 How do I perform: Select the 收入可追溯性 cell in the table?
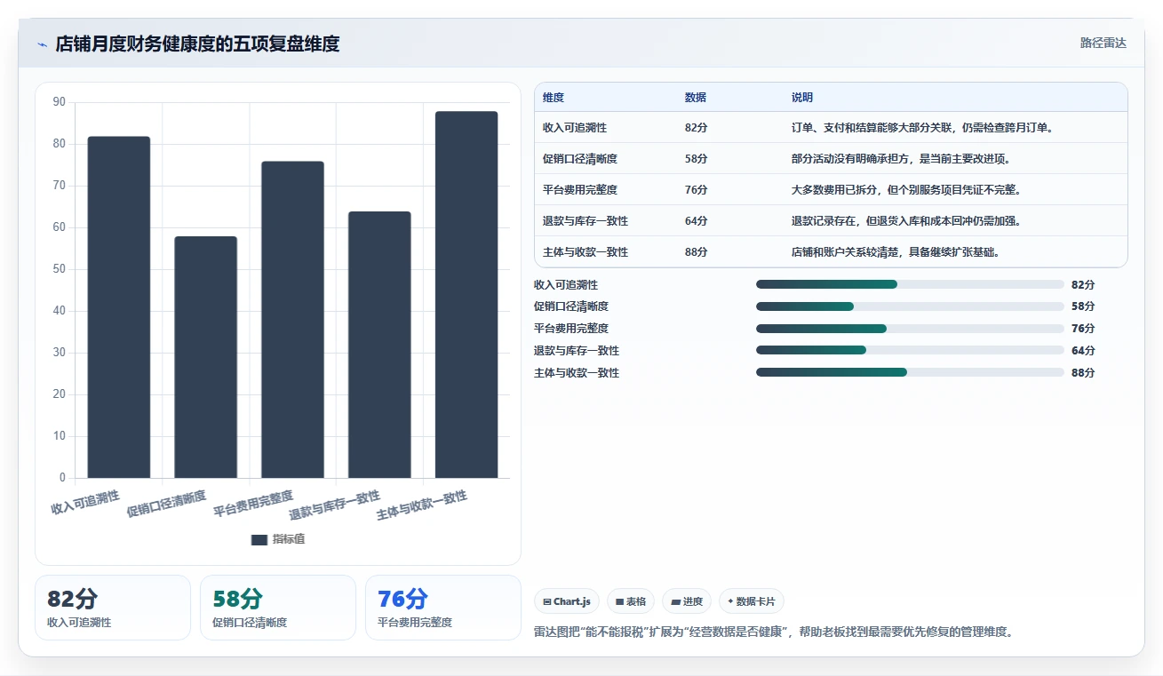[575, 128]
